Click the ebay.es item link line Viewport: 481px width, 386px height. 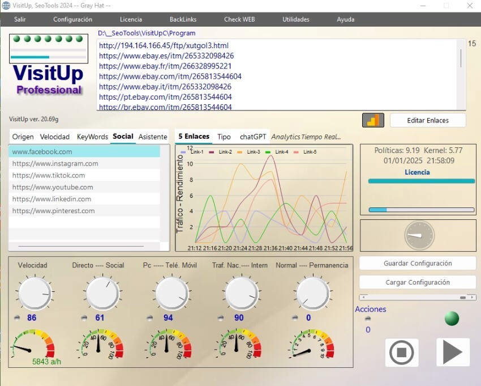(x=166, y=56)
